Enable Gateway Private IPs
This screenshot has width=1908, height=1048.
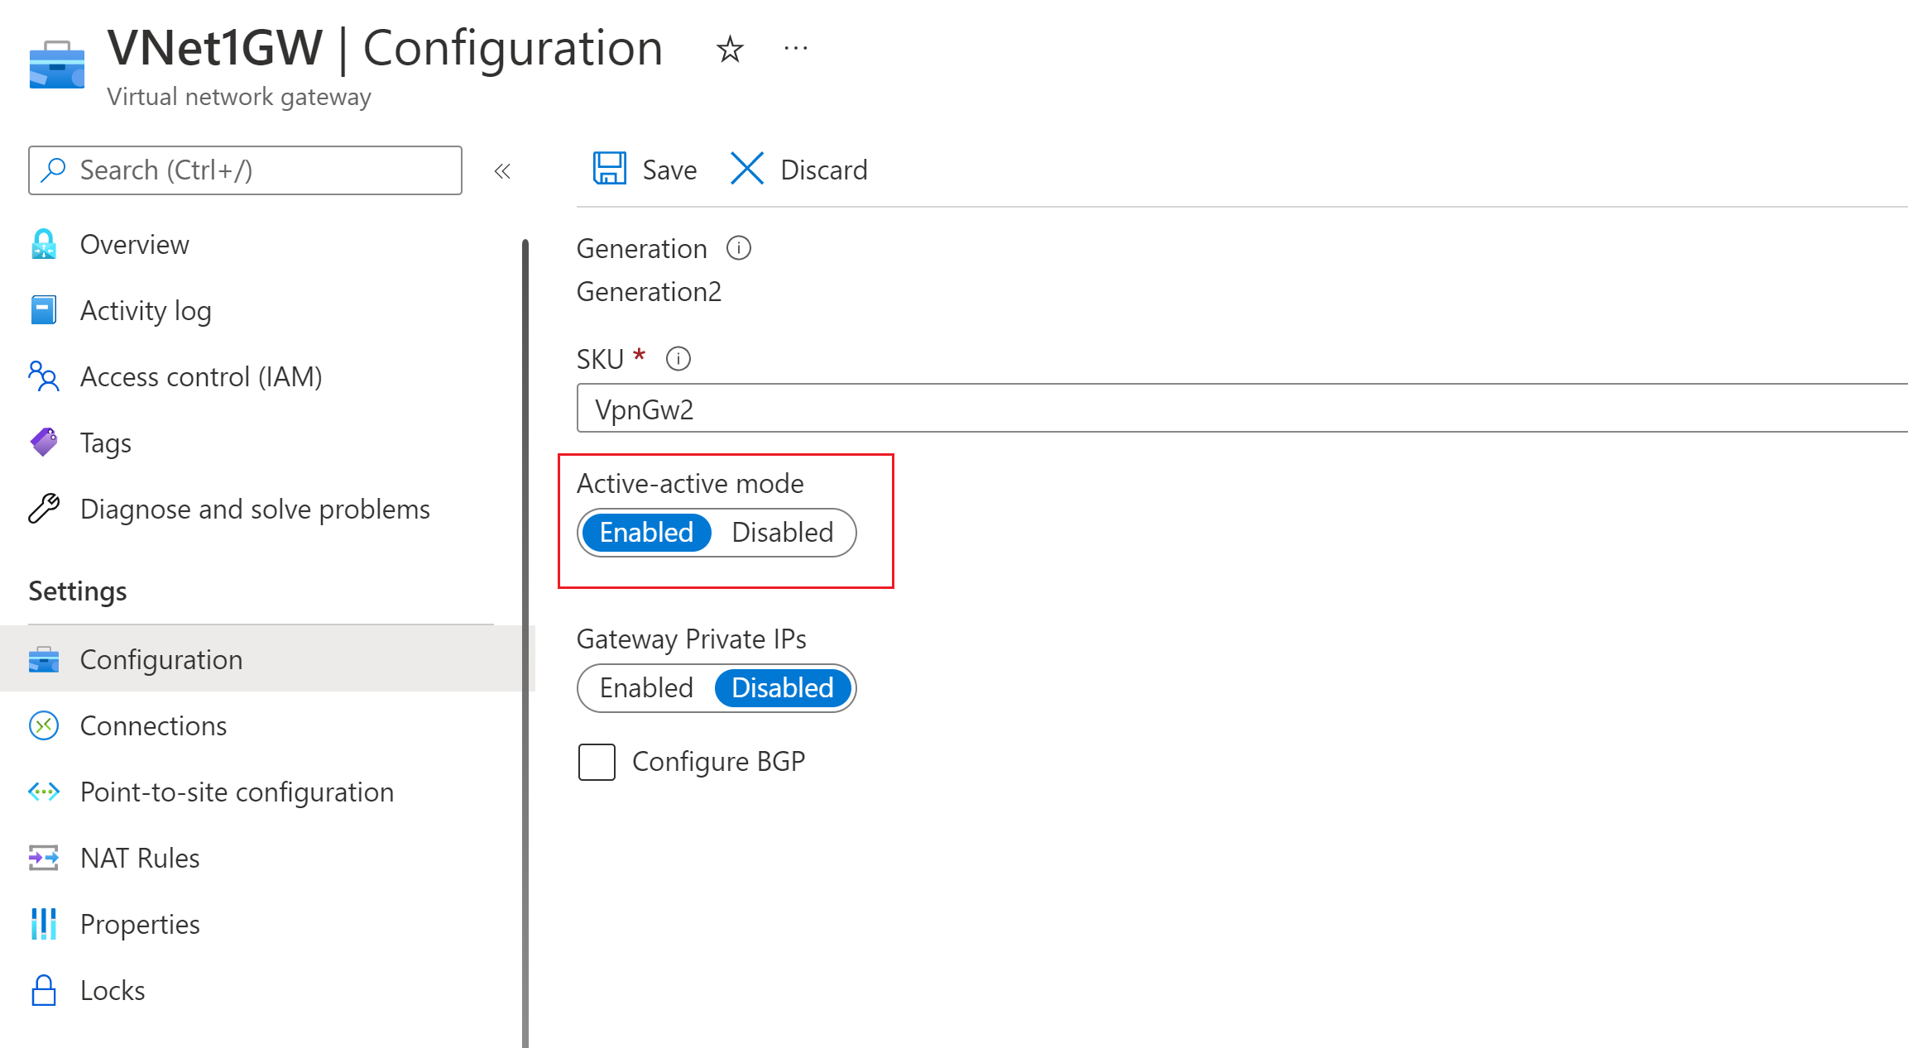pyautogui.click(x=646, y=688)
